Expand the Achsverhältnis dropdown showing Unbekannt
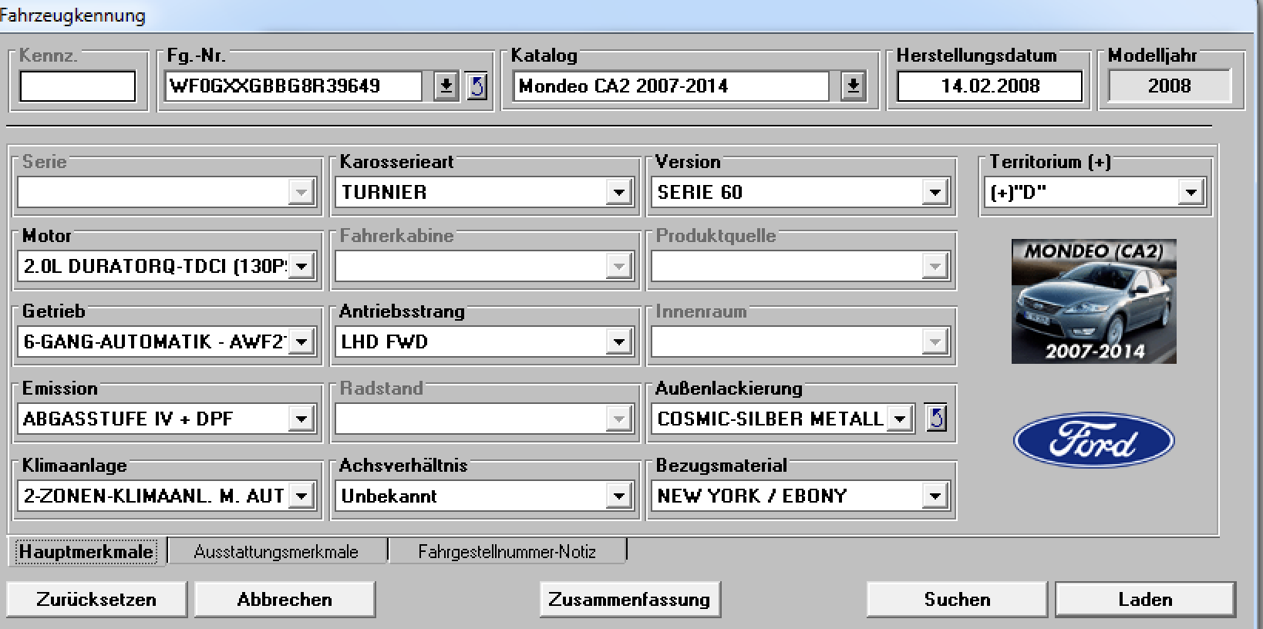The width and height of the screenshot is (1263, 629). point(618,496)
